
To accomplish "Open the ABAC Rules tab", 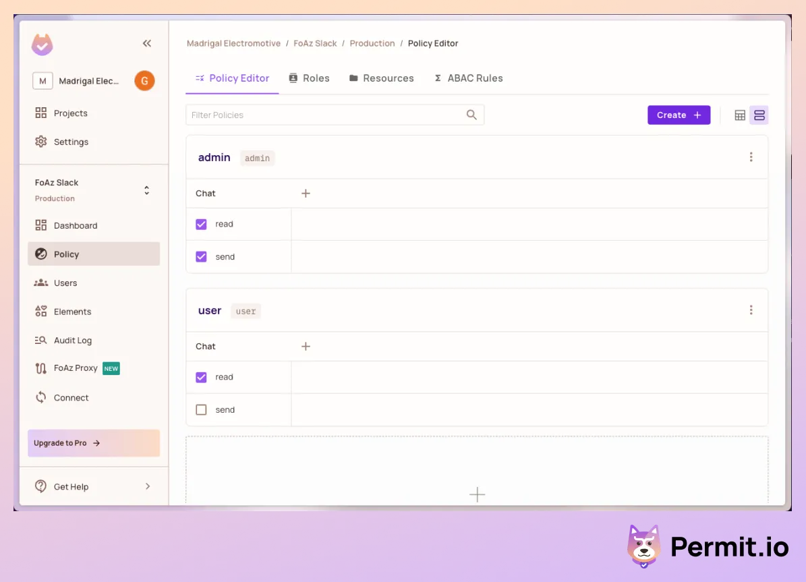I will [x=468, y=78].
